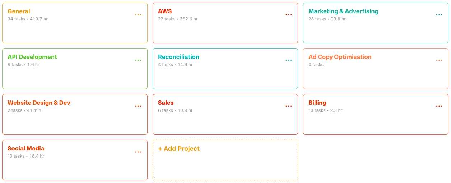Select the Website Design & Dev title

pos(39,103)
